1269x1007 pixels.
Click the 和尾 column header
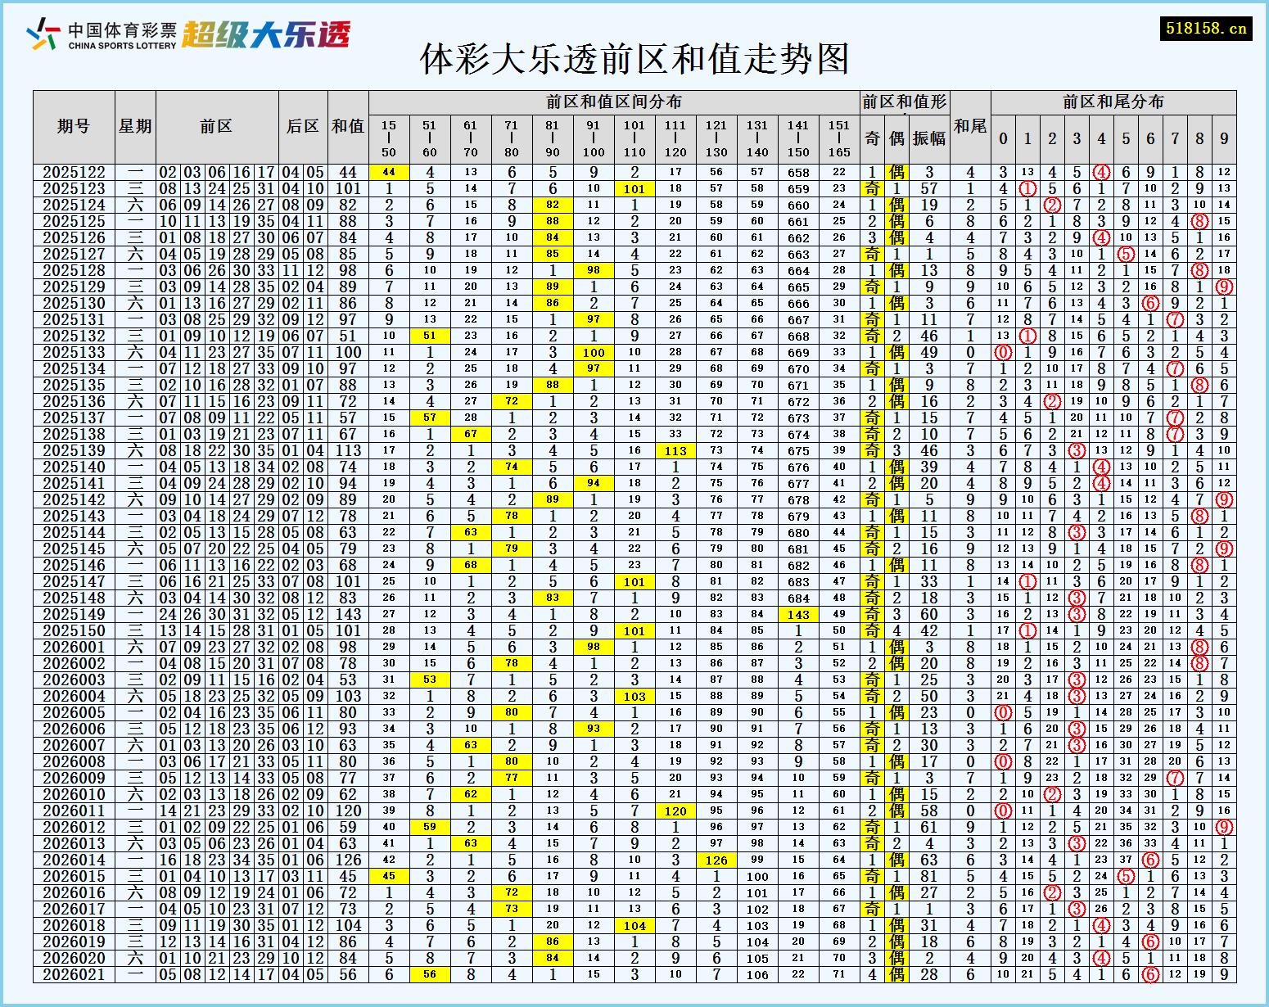tap(969, 128)
